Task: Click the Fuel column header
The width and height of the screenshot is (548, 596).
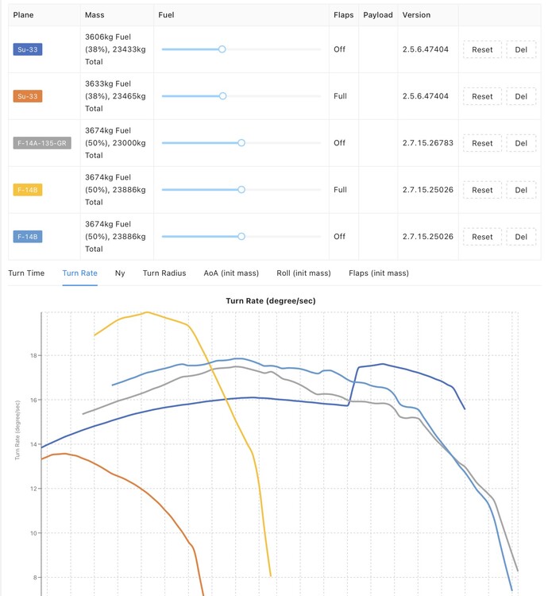Action: coord(167,15)
